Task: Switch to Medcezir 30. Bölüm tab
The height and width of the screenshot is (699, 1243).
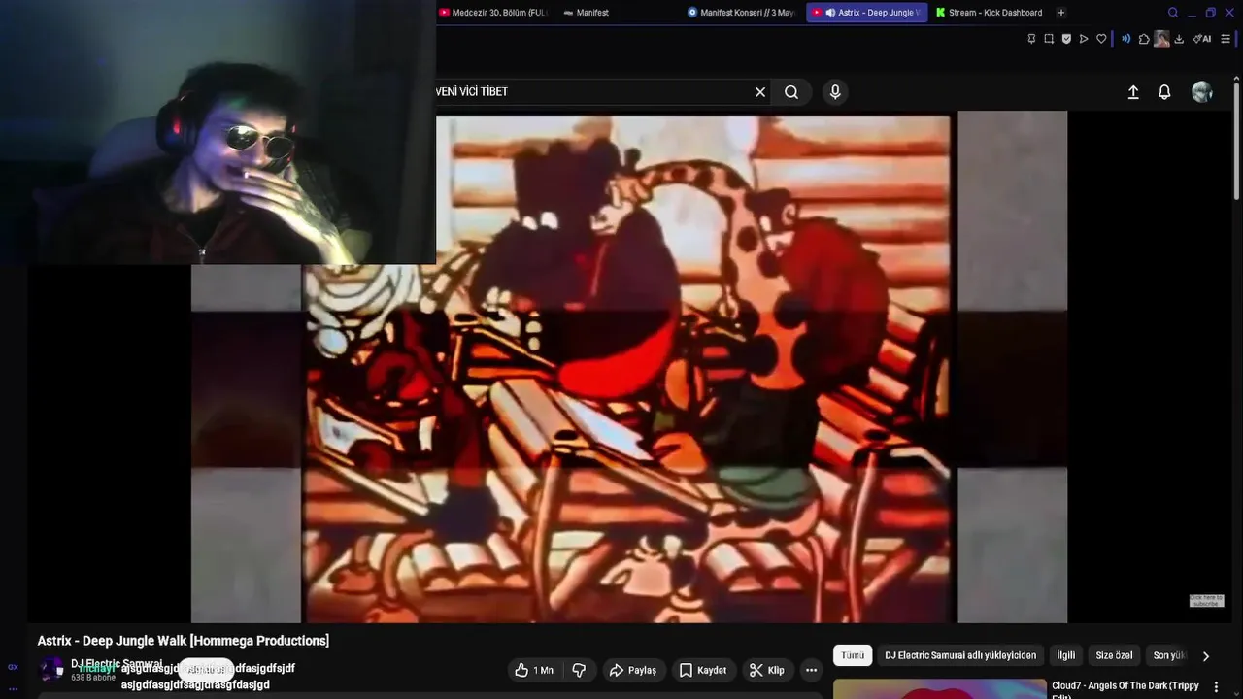Action: pyautogui.click(x=494, y=13)
